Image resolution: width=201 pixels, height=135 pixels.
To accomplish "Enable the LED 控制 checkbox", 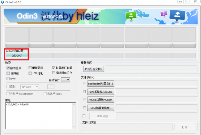I will (x=30, y=73).
